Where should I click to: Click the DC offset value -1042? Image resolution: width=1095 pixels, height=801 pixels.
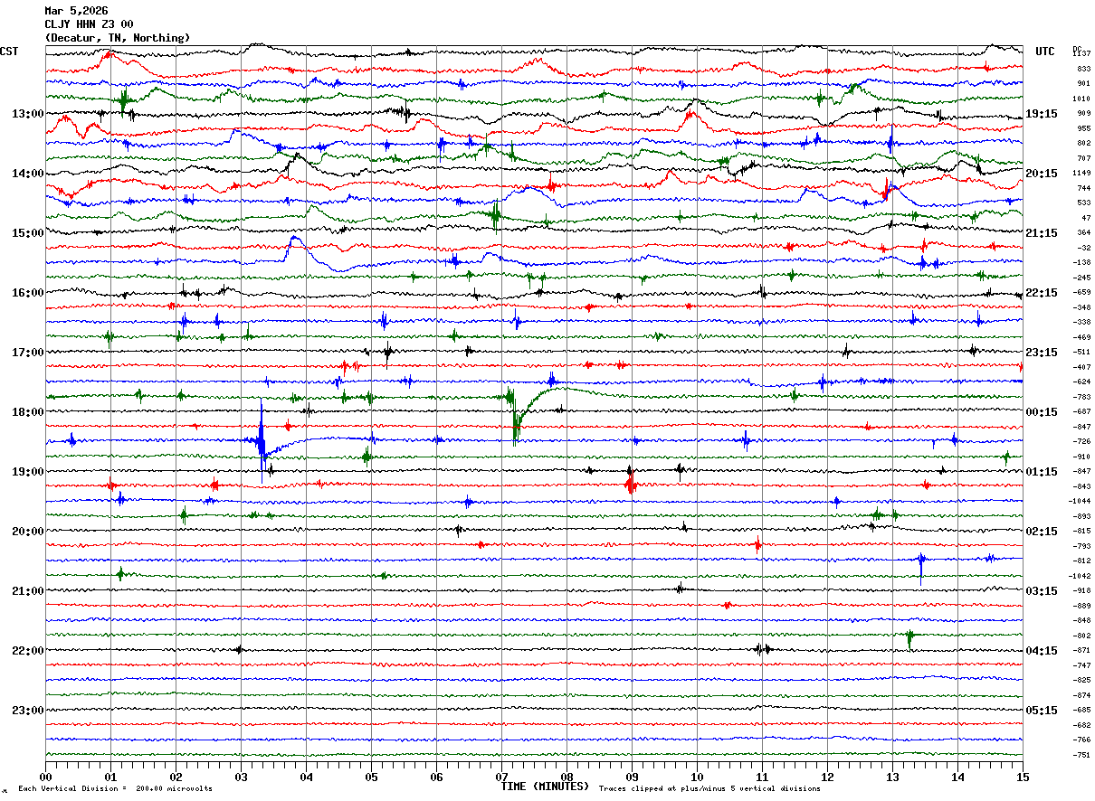(1081, 576)
